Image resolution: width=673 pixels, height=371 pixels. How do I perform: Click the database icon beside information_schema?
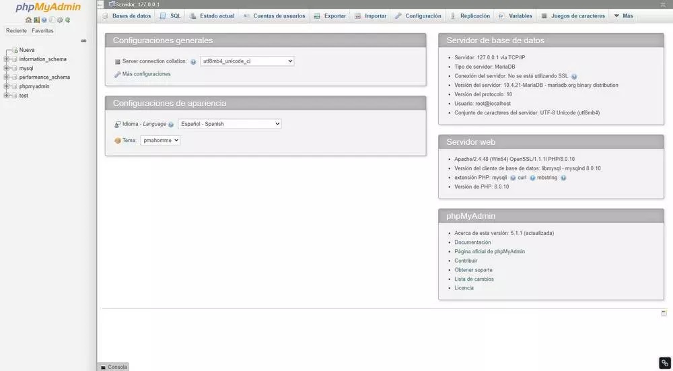tap(14, 59)
